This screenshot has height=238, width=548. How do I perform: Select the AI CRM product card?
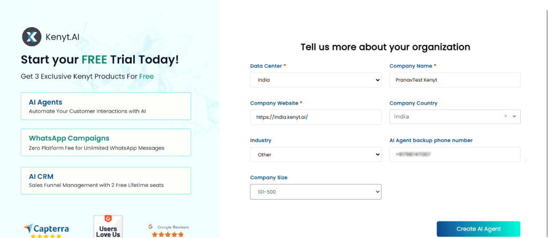[x=106, y=180]
